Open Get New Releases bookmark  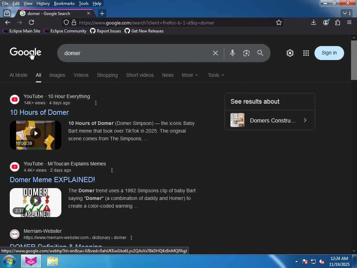[144, 31]
